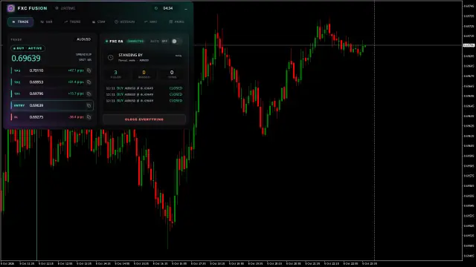Select the TP1 row +15.7 pips value

tap(76, 94)
